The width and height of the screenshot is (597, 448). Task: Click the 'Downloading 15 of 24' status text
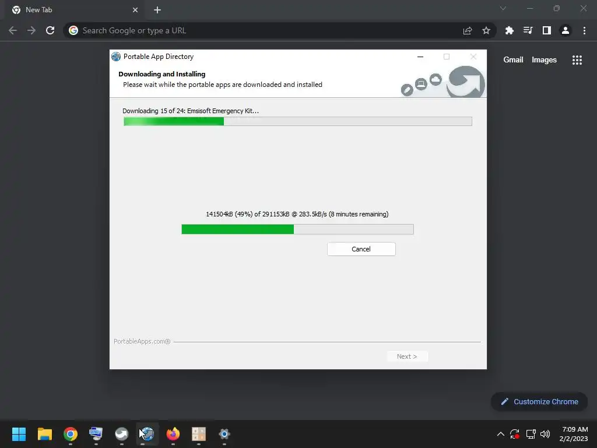coord(191,111)
